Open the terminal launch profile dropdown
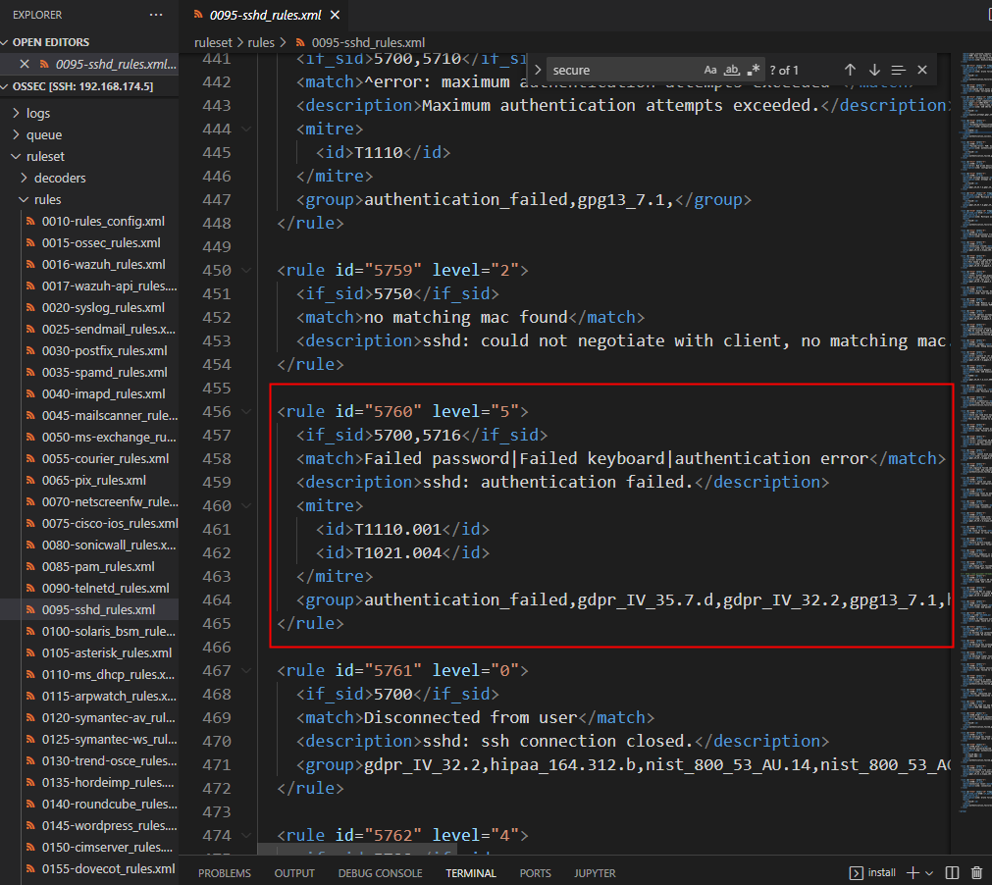 tap(929, 873)
